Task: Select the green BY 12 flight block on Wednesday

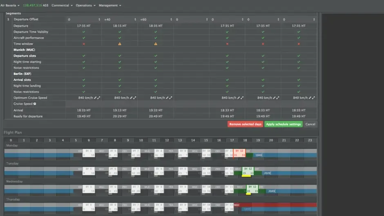Action: [252, 189]
